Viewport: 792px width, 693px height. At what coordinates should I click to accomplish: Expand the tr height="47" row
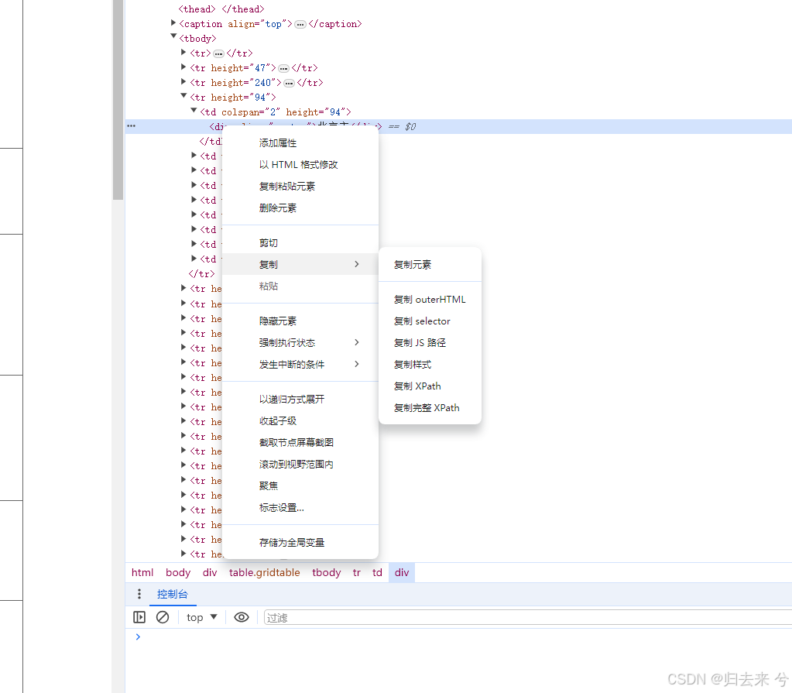(x=183, y=67)
